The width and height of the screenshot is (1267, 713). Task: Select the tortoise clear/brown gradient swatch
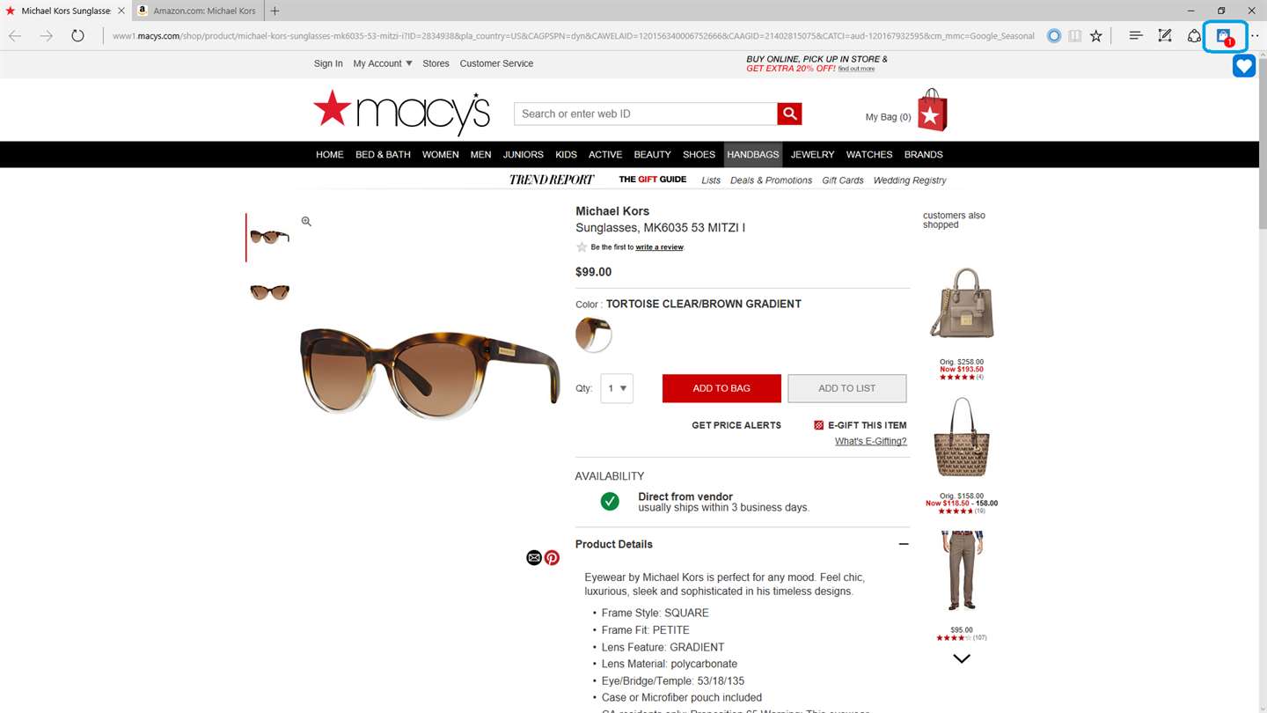(593, 334)
